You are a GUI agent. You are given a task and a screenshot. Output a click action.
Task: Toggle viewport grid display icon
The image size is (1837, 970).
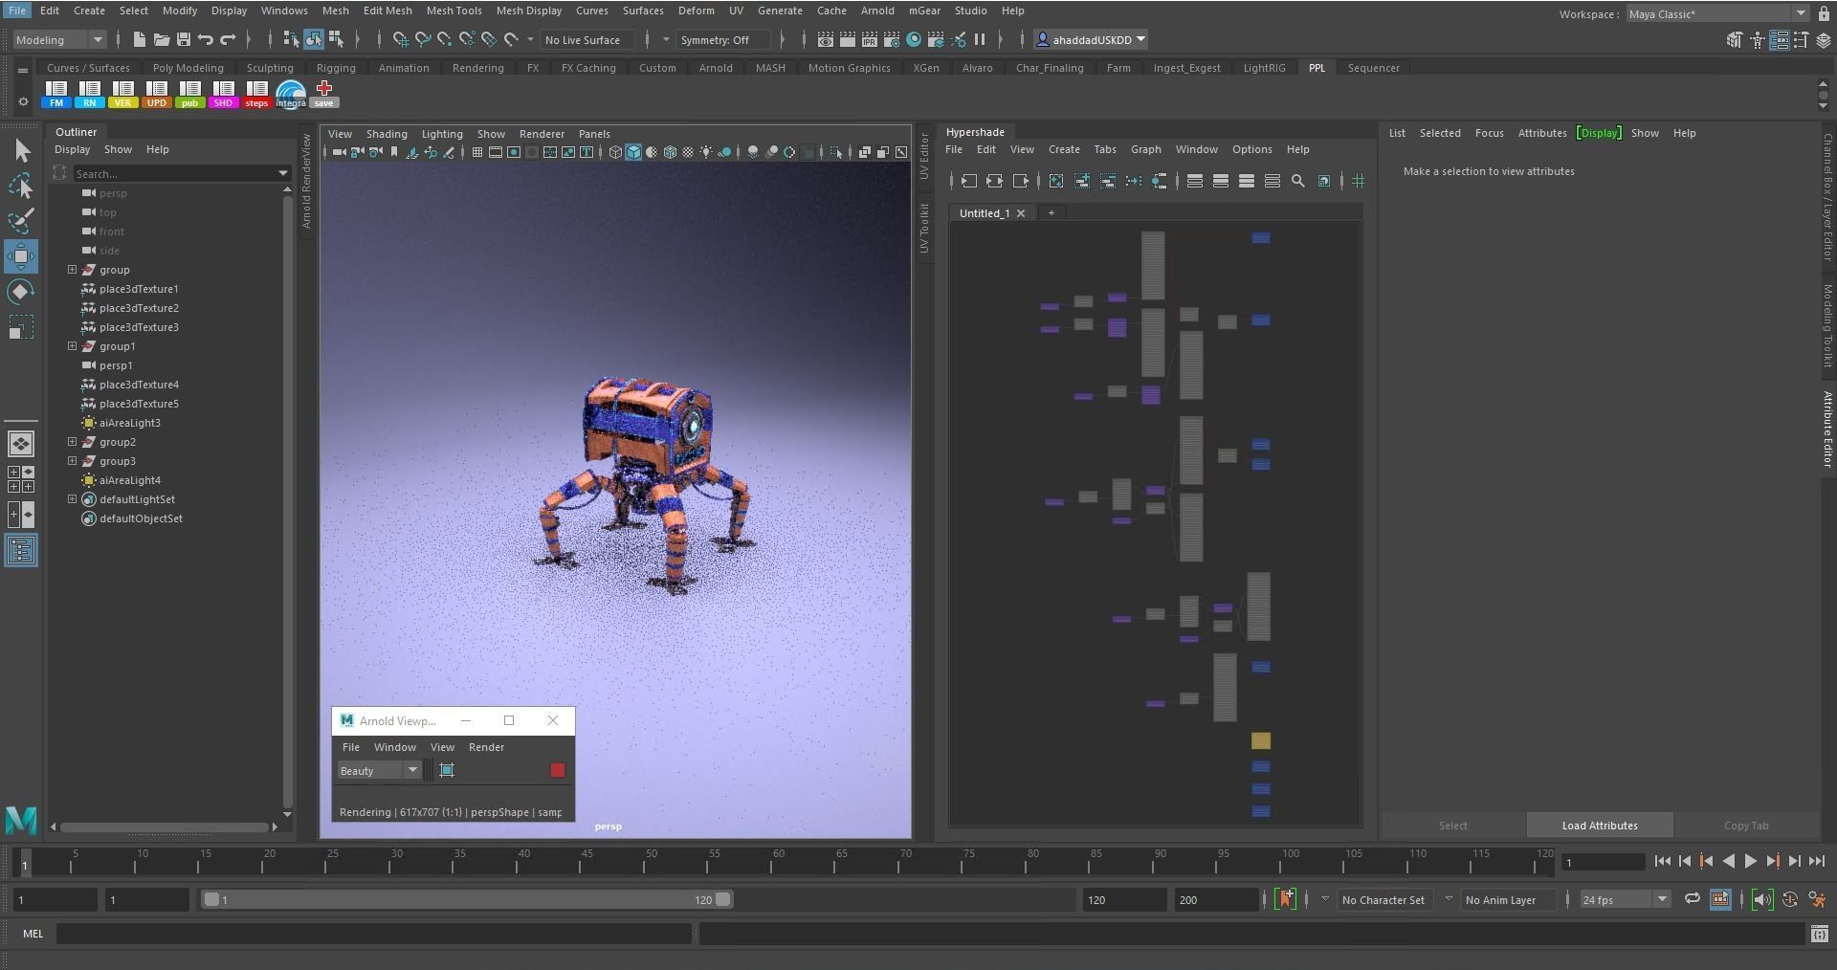[476, 152]
